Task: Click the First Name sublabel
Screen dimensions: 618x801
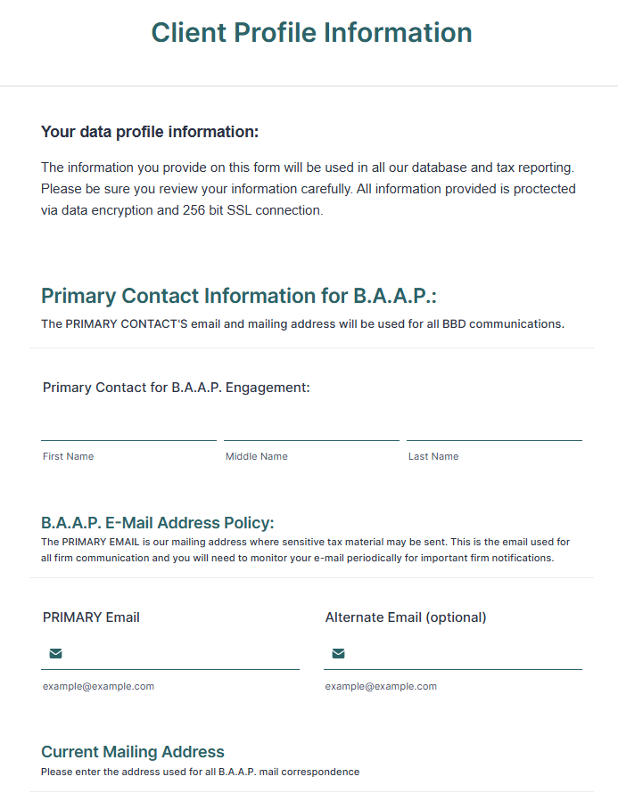Action: pyautogui.click(x=68, y=456)
